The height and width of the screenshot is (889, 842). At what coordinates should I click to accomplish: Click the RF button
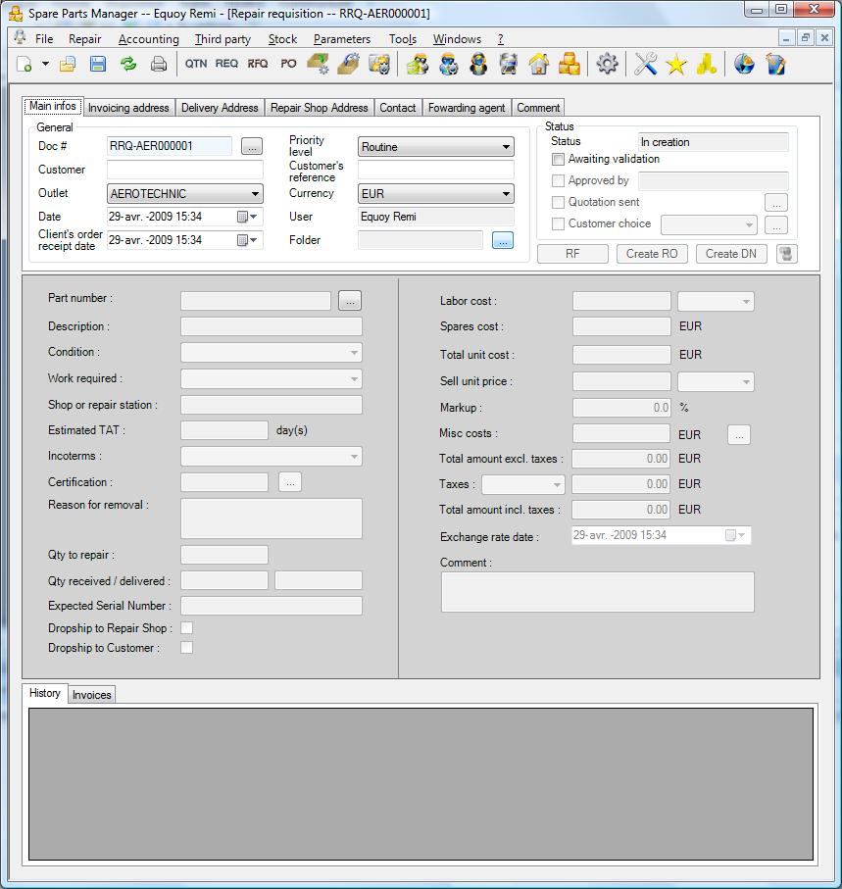coord(572,254)
